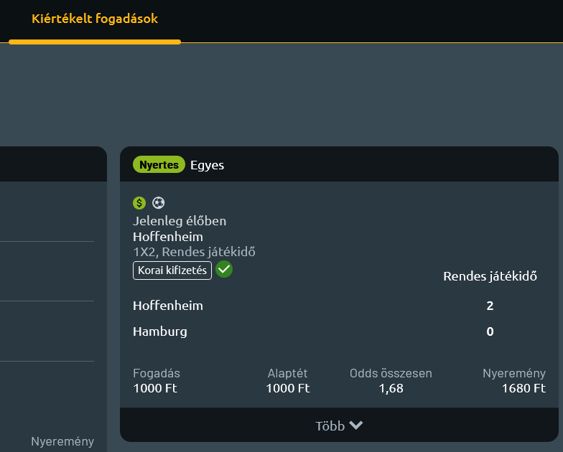Click Hoffenheim's score of 2
This screenshot has width=563, height=452.
490,306
